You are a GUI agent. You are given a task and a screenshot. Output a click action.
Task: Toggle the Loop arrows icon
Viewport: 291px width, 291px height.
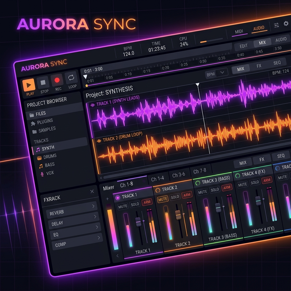(x=71, y=77)
